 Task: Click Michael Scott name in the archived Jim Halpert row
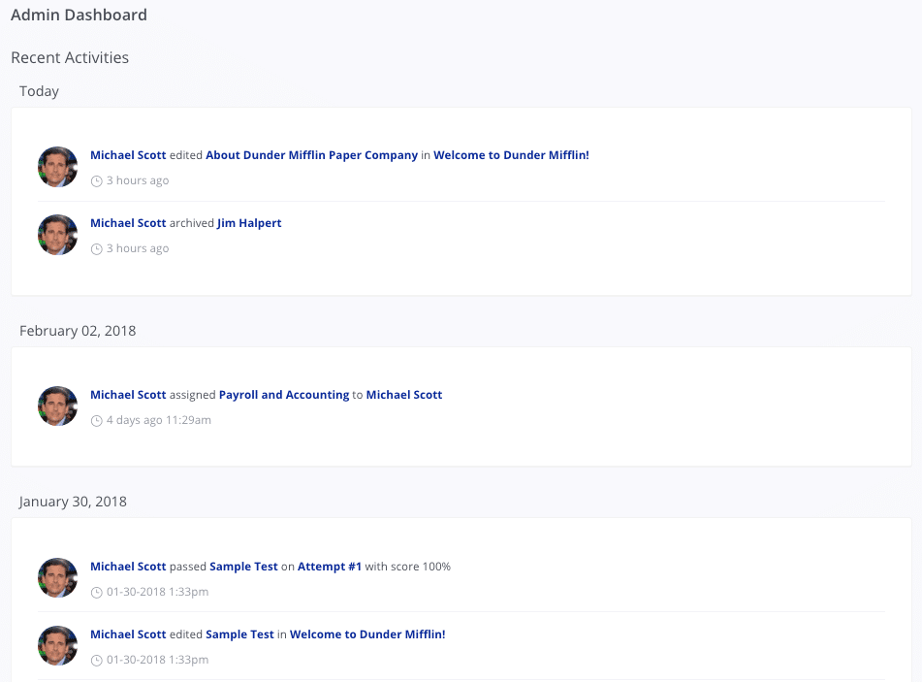click(x=128, y=223)
